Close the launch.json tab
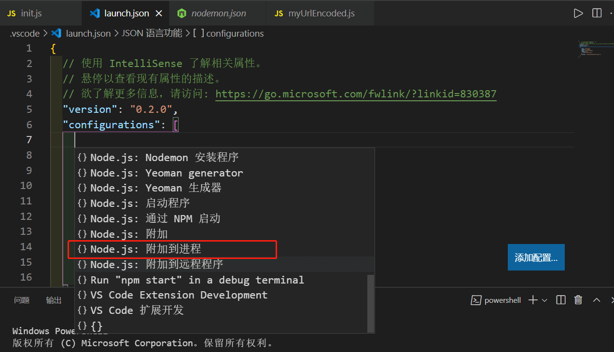The height and width of the screenshot is (352, 614). [159, 14]
